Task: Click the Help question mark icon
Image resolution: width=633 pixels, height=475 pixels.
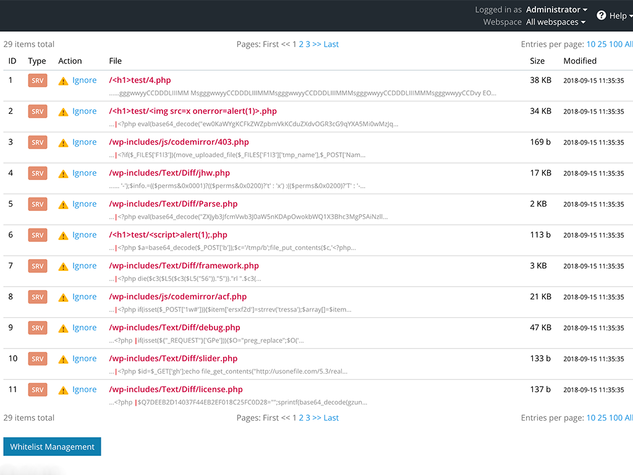Action: click(601, 15)
